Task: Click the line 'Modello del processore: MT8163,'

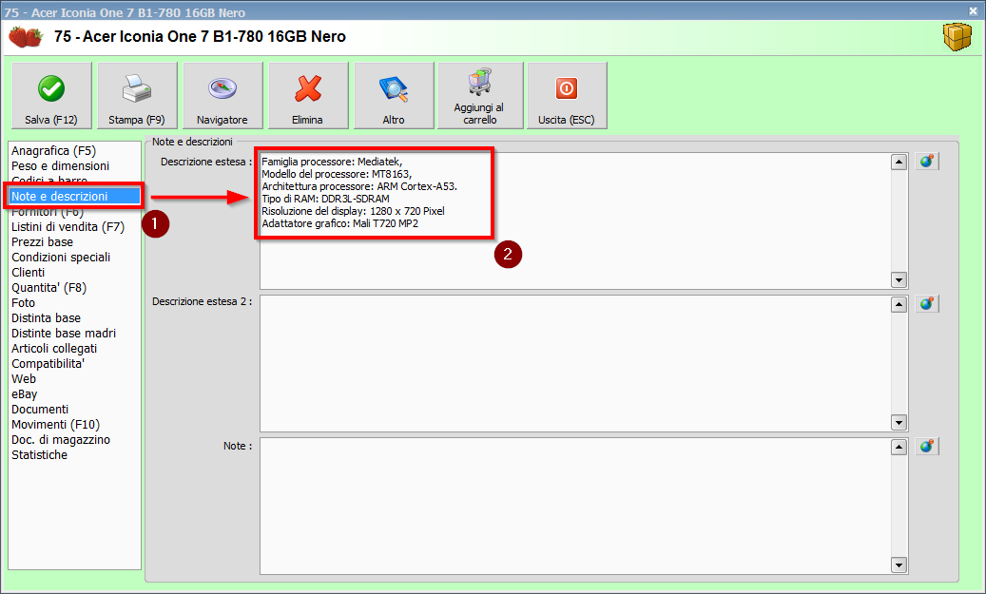Action: 337,174
